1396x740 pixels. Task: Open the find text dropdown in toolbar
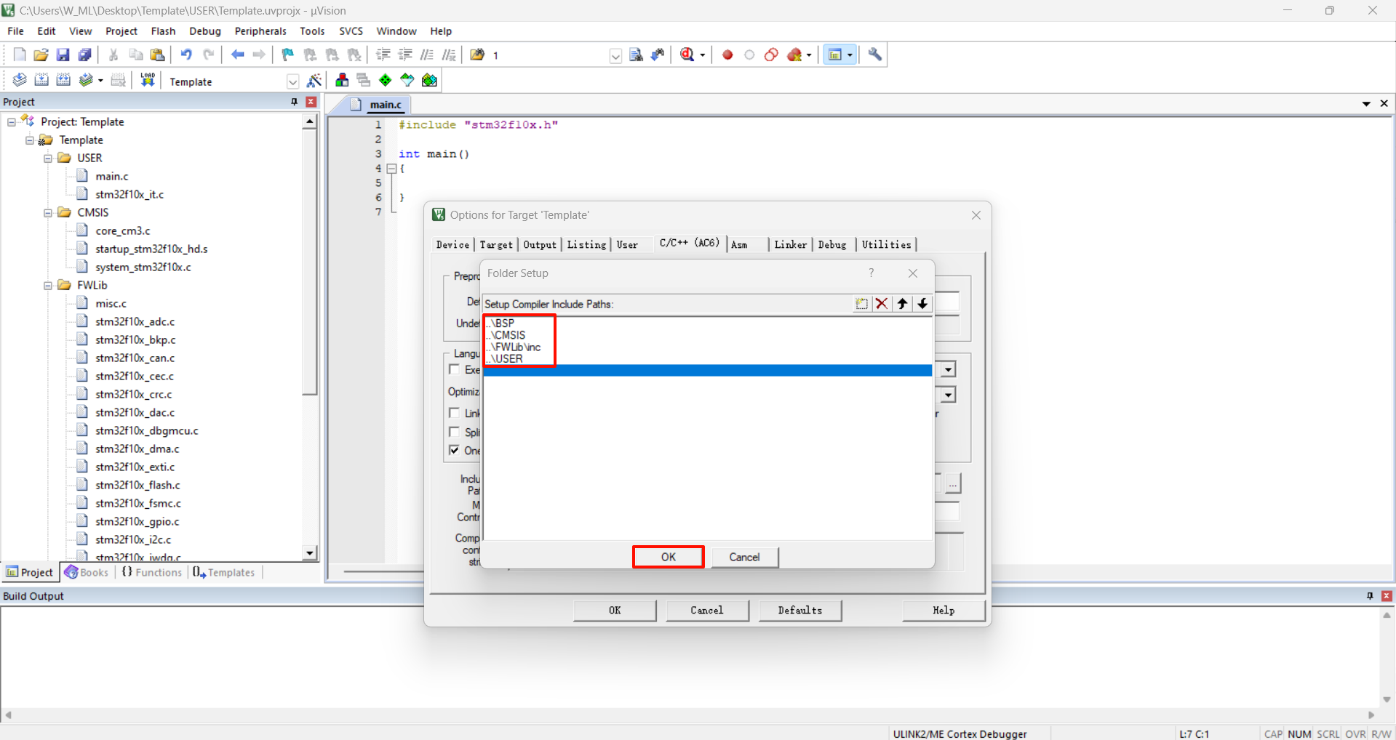615,55
